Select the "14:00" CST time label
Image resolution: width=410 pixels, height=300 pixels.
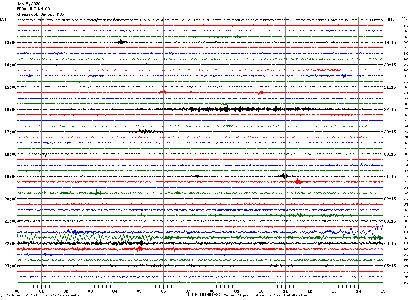[x=10, y=65]
